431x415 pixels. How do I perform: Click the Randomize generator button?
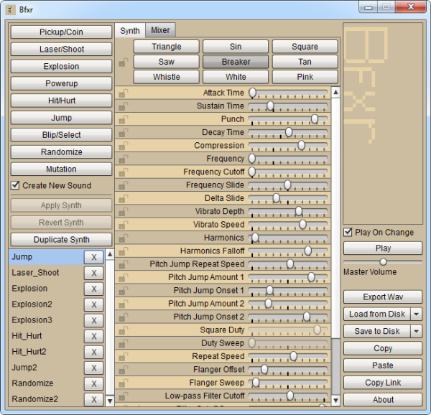point(61,152)
